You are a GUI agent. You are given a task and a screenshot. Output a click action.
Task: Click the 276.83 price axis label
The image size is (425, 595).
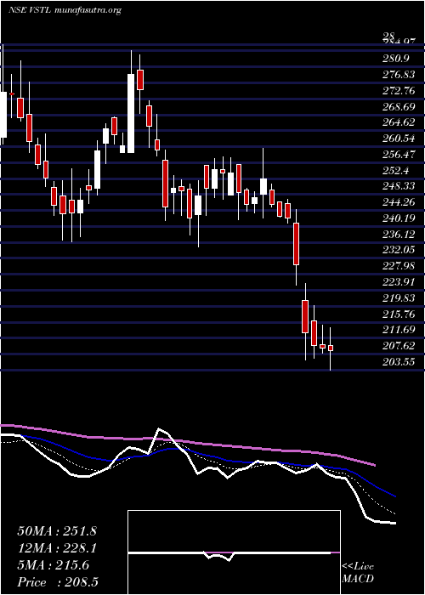399,75
